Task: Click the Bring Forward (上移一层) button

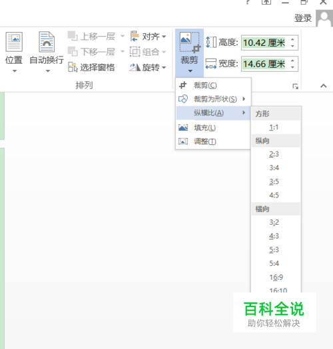Action: (x=92, y=37)
